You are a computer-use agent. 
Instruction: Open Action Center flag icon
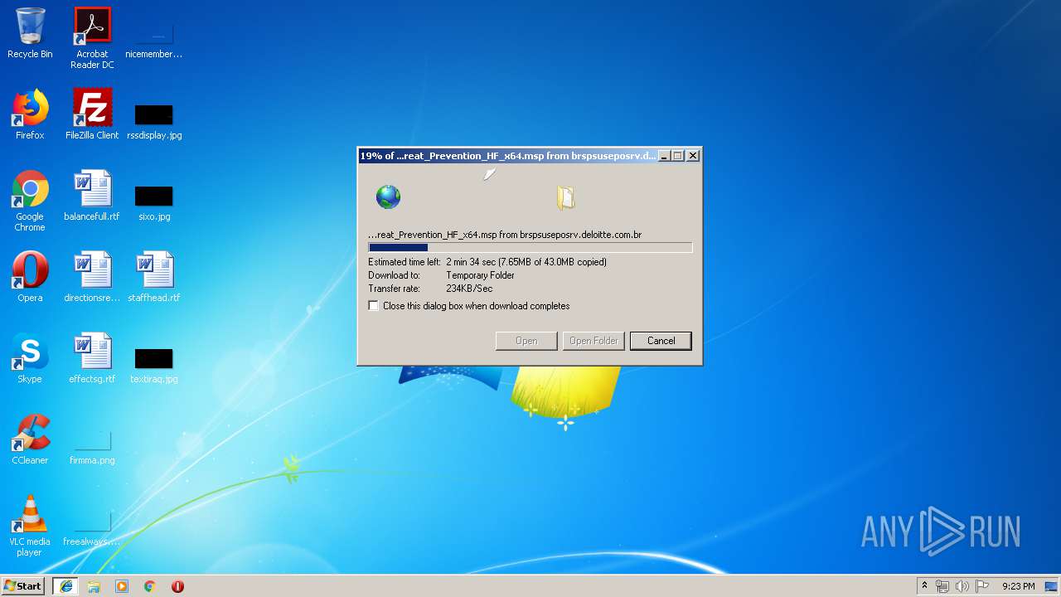(982, 586)
